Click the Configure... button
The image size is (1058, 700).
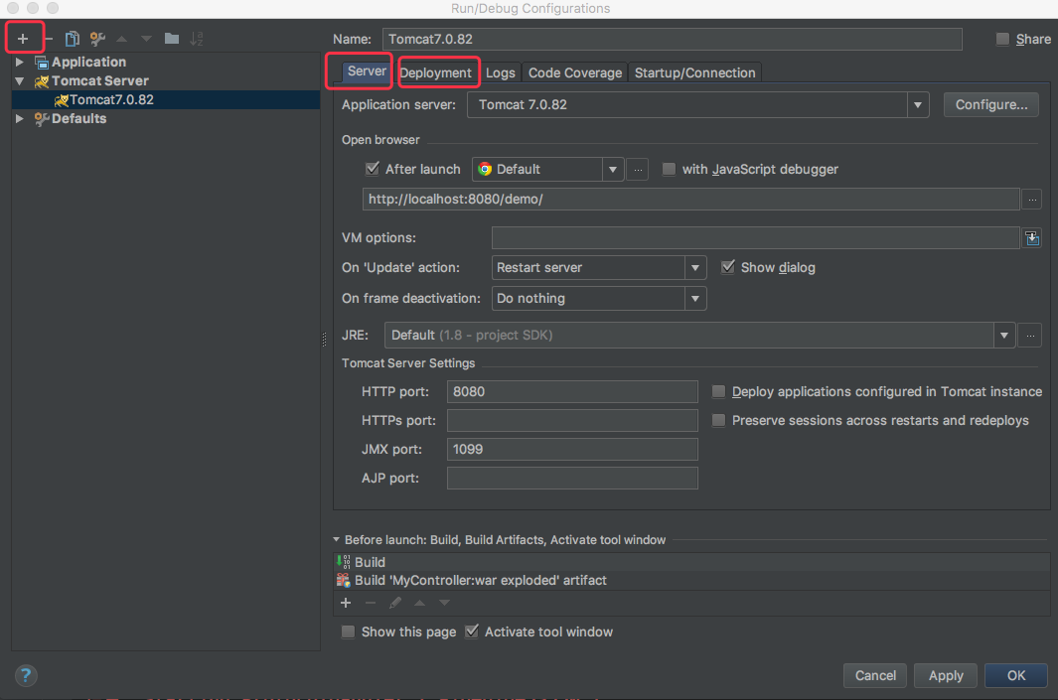click(991, 104)
